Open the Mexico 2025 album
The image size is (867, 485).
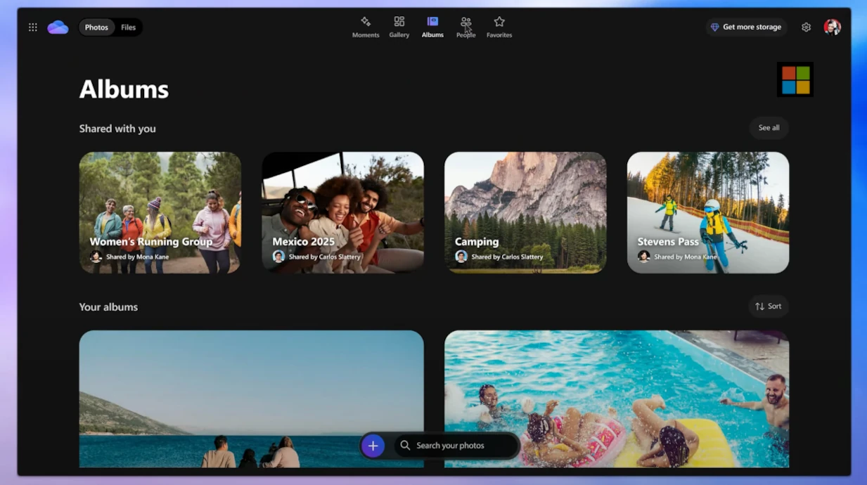point(342,212)
